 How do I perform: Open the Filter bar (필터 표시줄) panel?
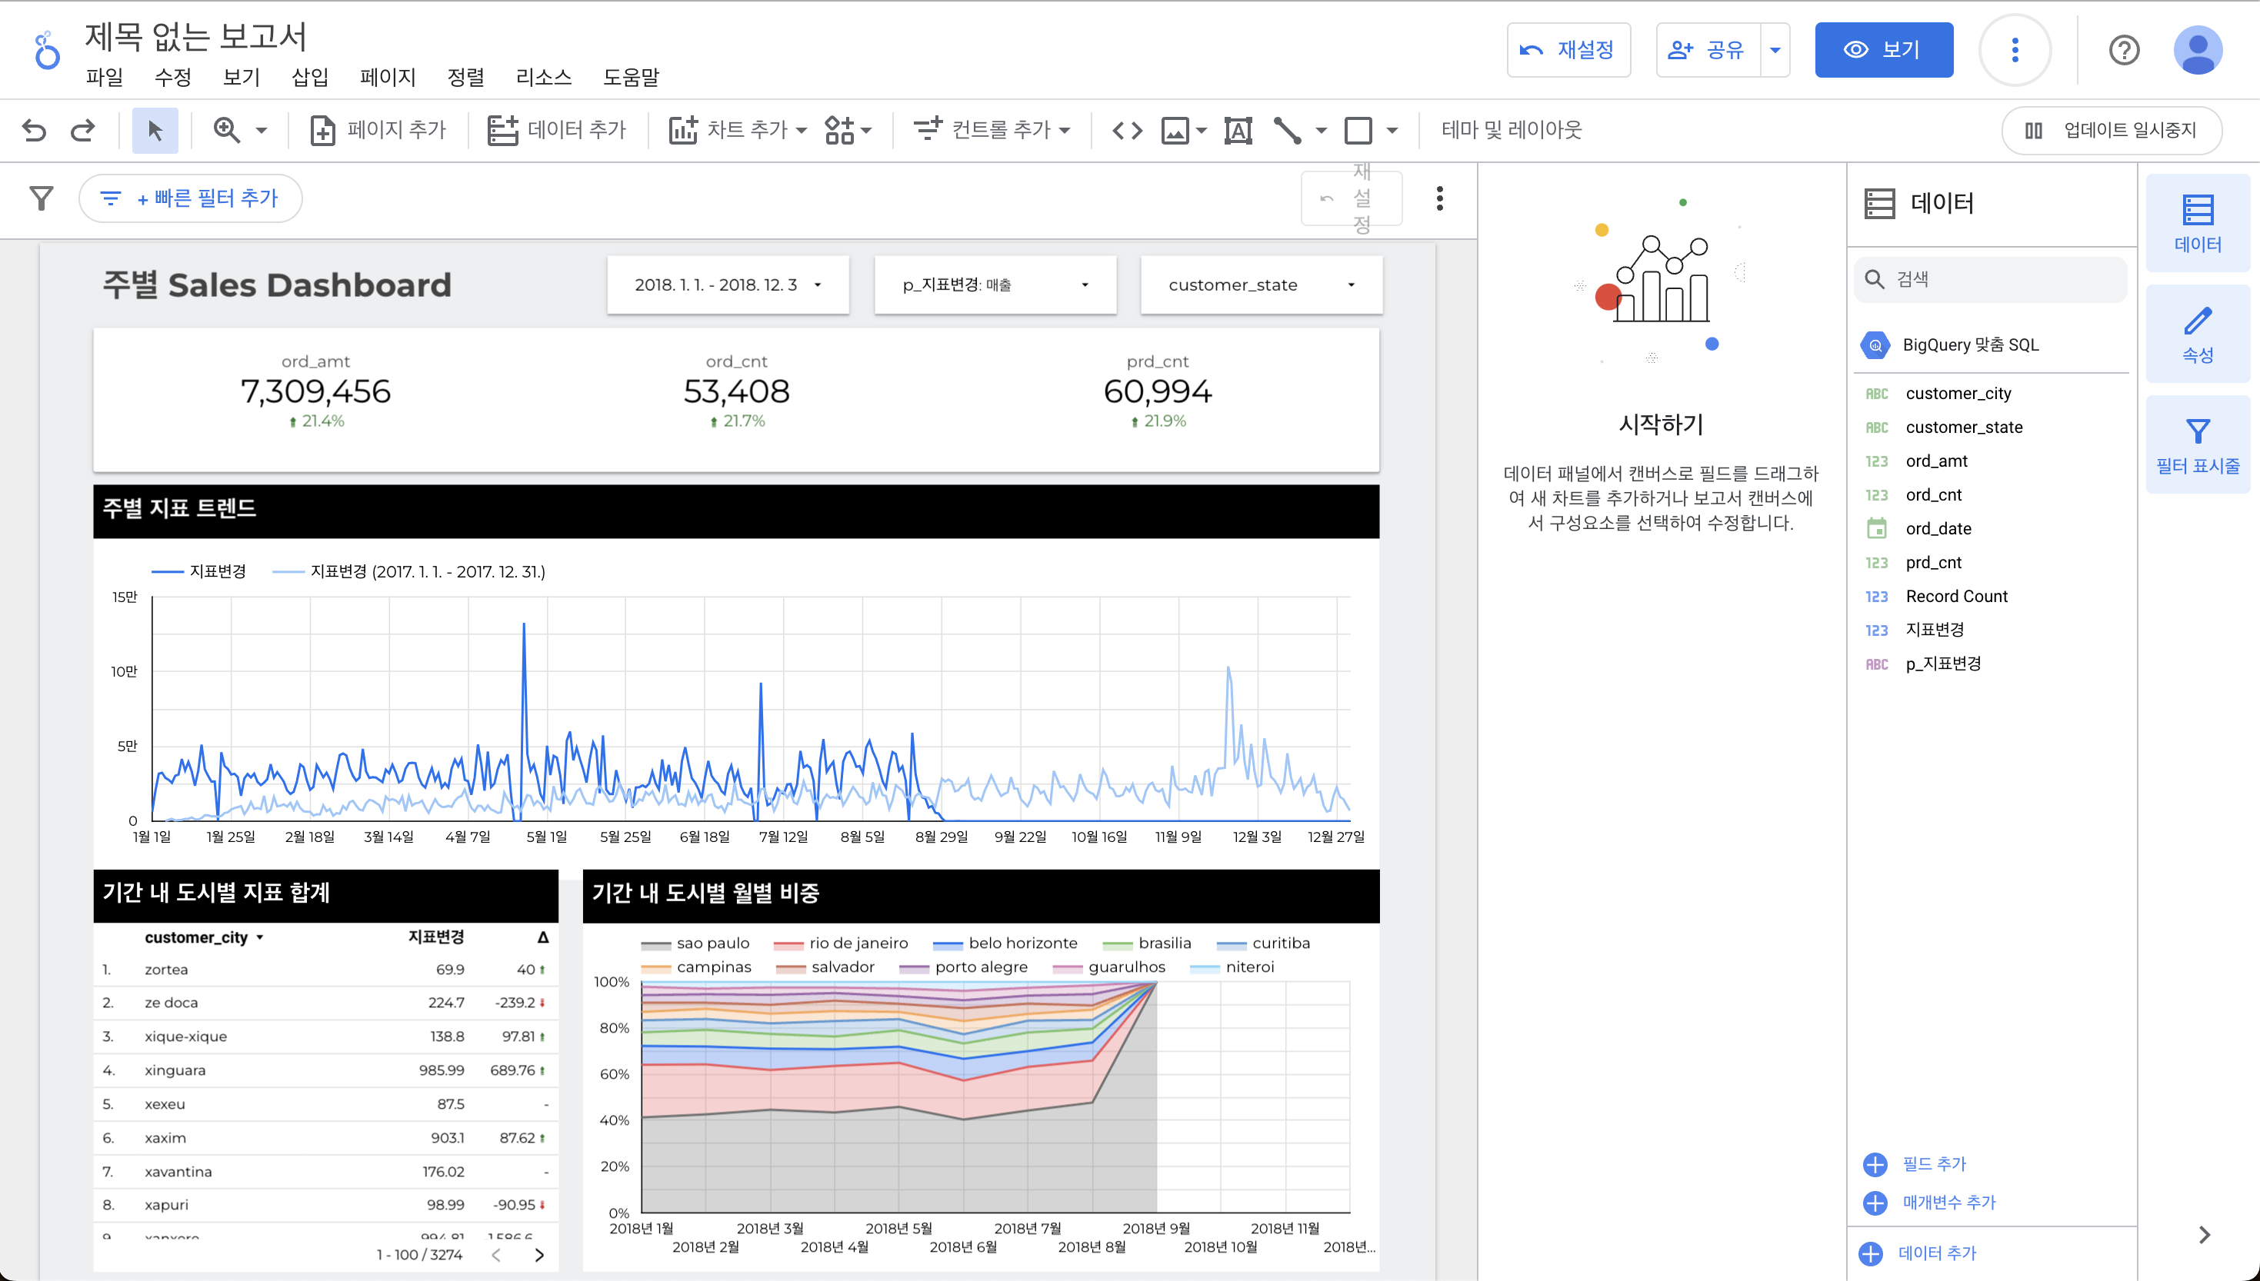click(x=2197, y=445)
